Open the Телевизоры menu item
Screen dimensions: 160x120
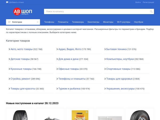[x=78, y=22]
